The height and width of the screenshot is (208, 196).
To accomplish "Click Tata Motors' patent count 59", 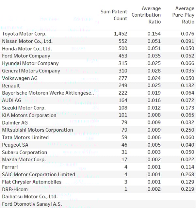I will click(x=124, y=137).
